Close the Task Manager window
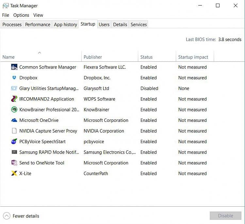Viewport: 245px width, 224px height. (x=236, y=6)
